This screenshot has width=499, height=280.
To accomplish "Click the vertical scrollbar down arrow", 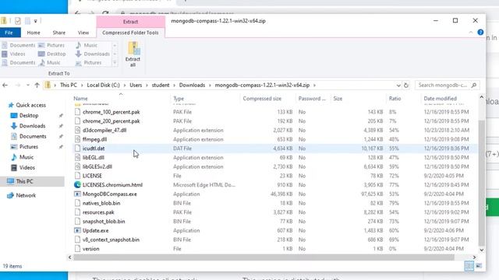I will (x=481, y=250).
